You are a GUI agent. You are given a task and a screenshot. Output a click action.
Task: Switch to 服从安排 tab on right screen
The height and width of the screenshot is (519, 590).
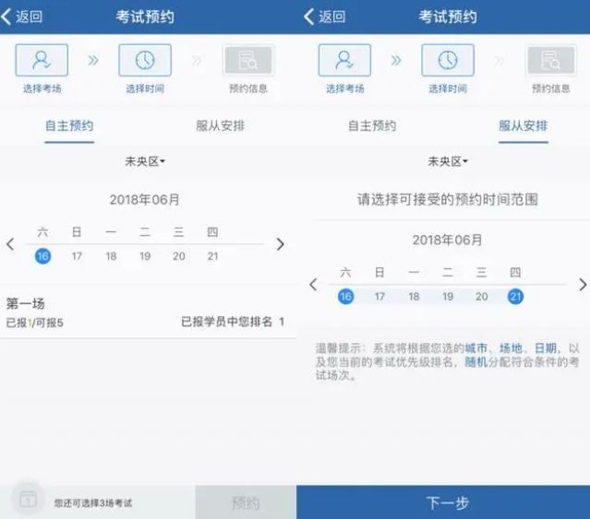point(524,125)
